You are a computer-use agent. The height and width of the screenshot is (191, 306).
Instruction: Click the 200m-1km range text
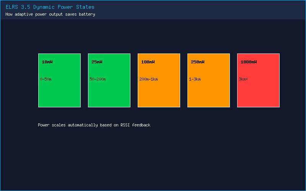click(x=148, y=79)
